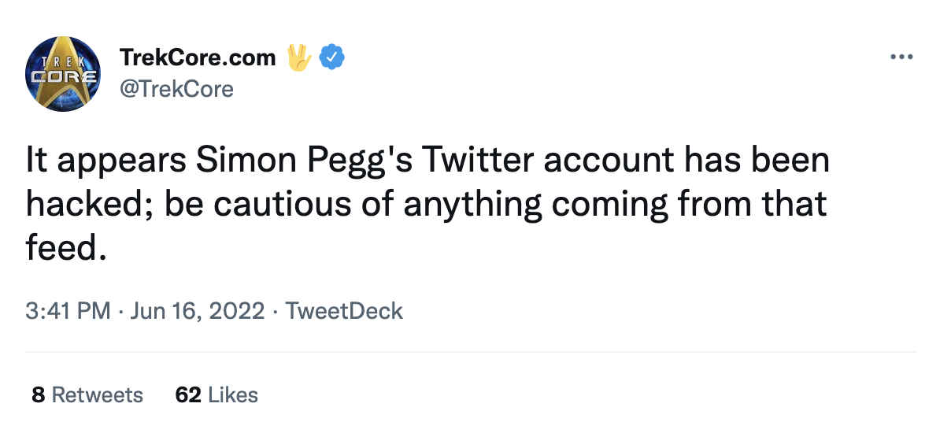940x433 pixels.
Task: Click the gold Starfleet delta in avatar
Action: point(63,71)
